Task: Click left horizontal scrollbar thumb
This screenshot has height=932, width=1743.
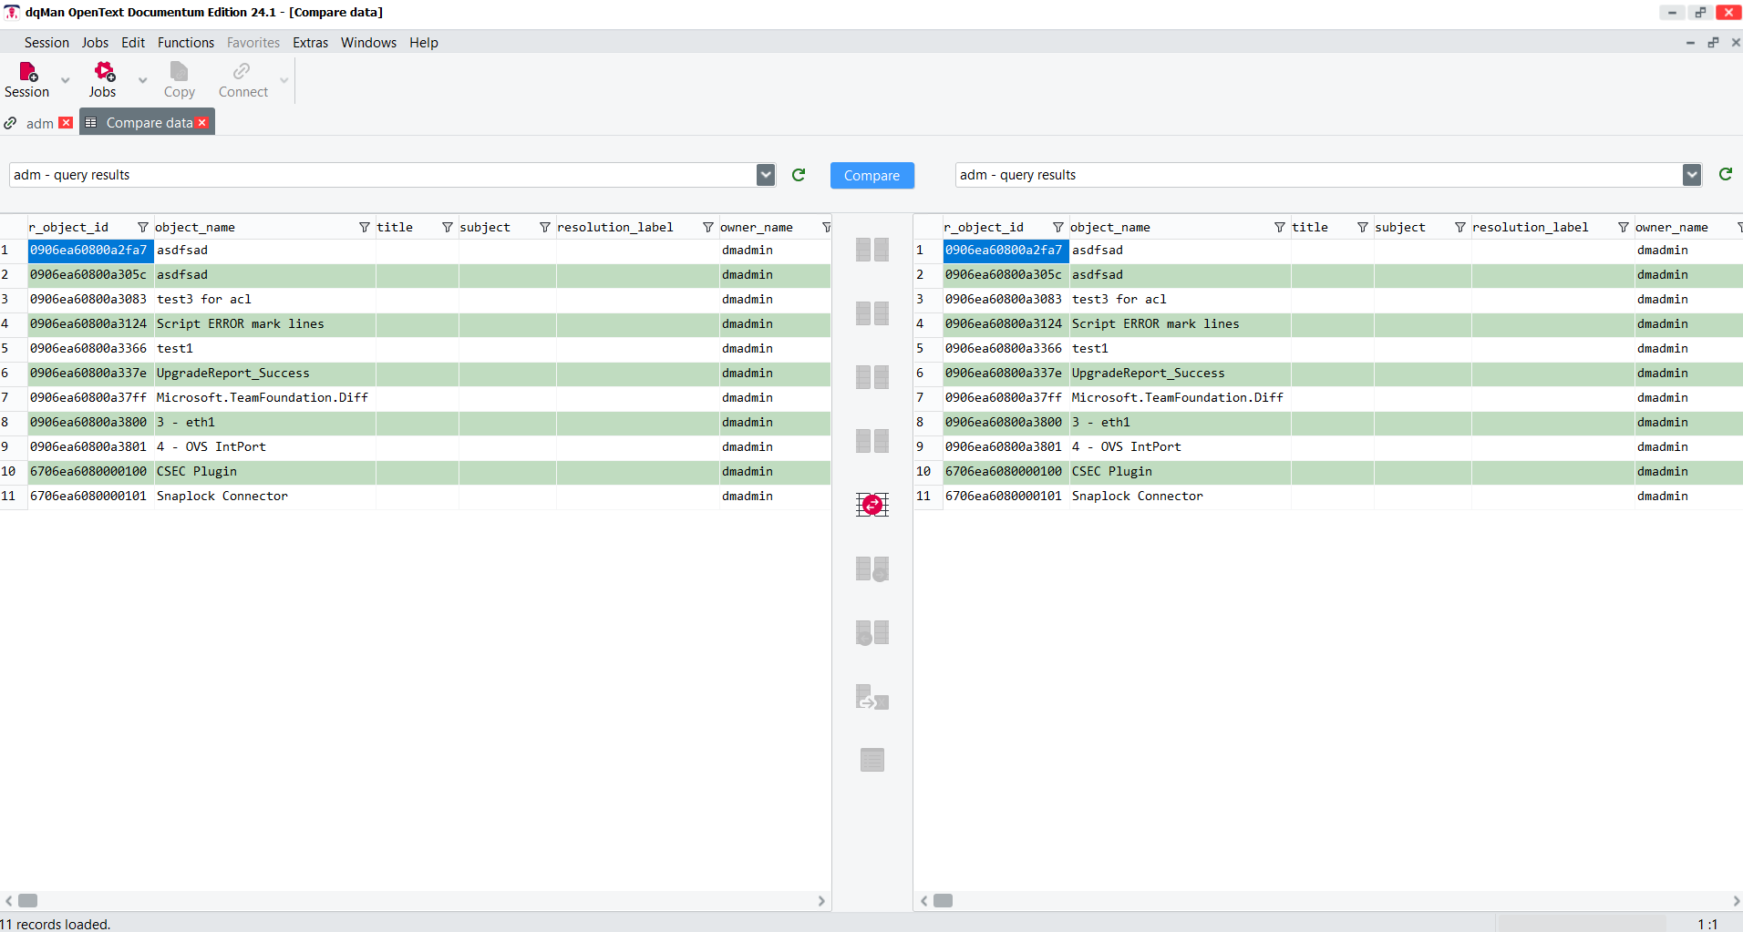Action: point(28,901)
